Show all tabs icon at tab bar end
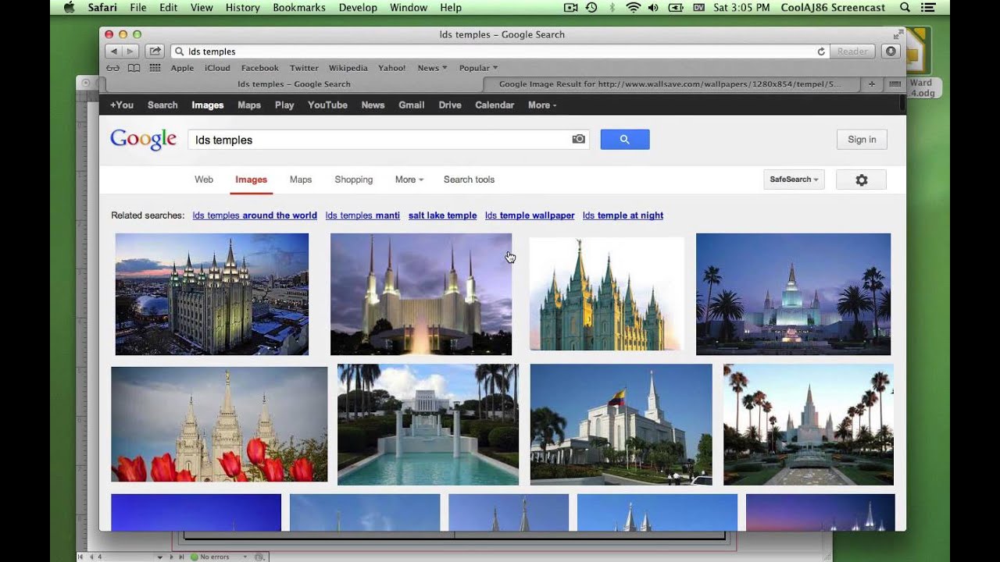The height and width of the screenshot is (562, 1000). point(895,84)
